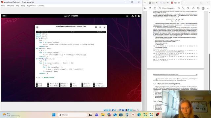The width and height of the screenshot is (211, 118).
Task: Click the 'Modified' status in nano title bar
Action: click(101, 32)
